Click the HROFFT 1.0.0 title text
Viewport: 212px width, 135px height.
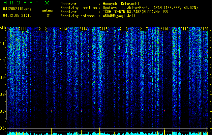tap(27, 3)
